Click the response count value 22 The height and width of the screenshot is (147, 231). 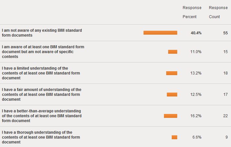point(225,116)
